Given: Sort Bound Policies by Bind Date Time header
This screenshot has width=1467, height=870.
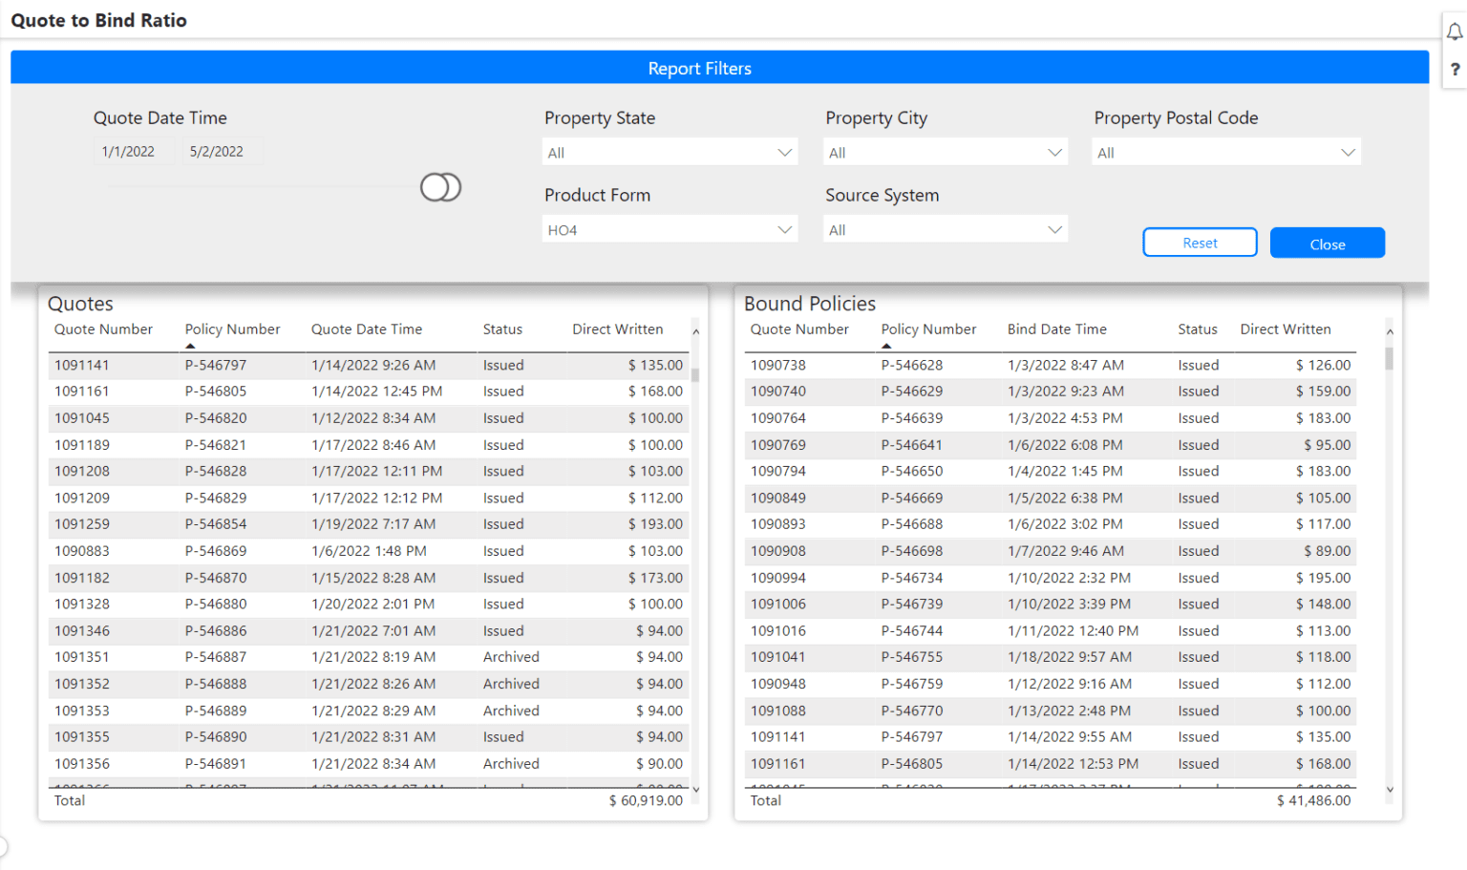Looking at the screenshot, I should tap(1056, 329).
